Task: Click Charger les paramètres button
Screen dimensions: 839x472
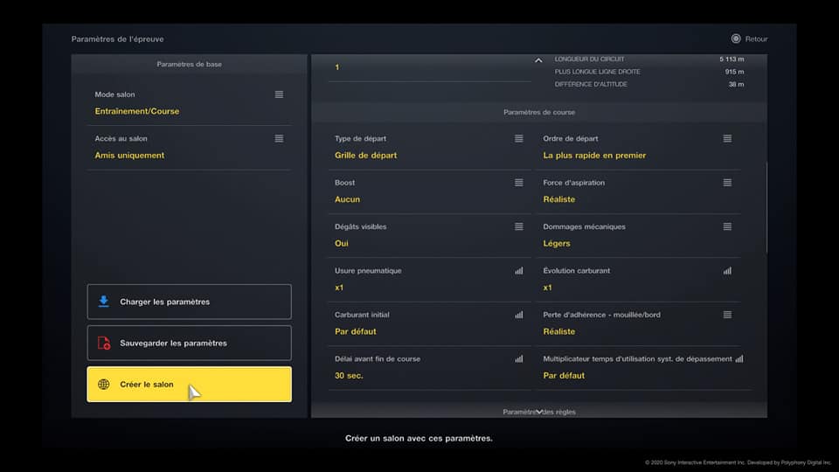Action: [190, 302]
